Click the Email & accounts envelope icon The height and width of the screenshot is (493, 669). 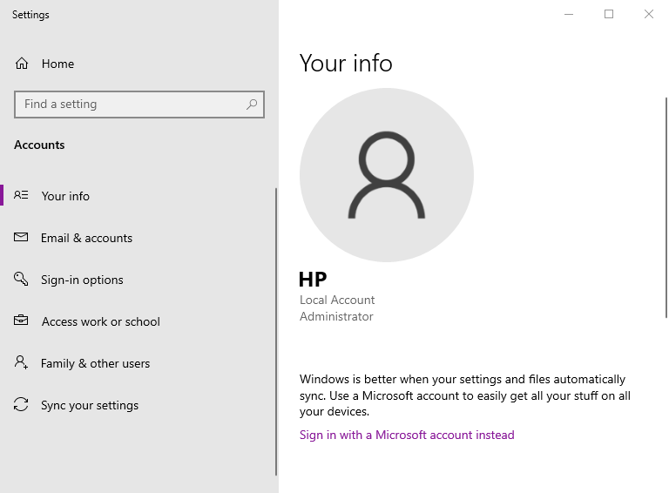click(22, 238)
